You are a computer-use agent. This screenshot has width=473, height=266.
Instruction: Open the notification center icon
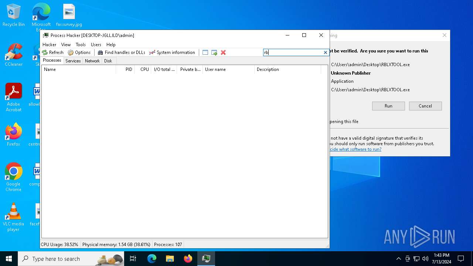coord(461,259)
